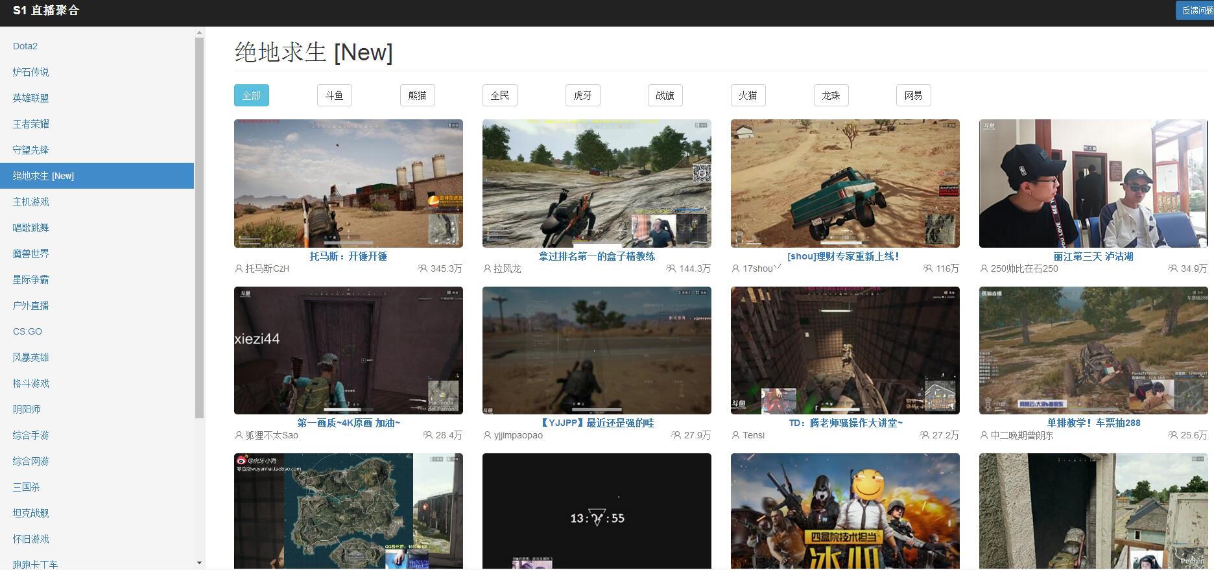Click the viewer icon beside 345.3万
1214x570 pixels.
coord(423,268)
